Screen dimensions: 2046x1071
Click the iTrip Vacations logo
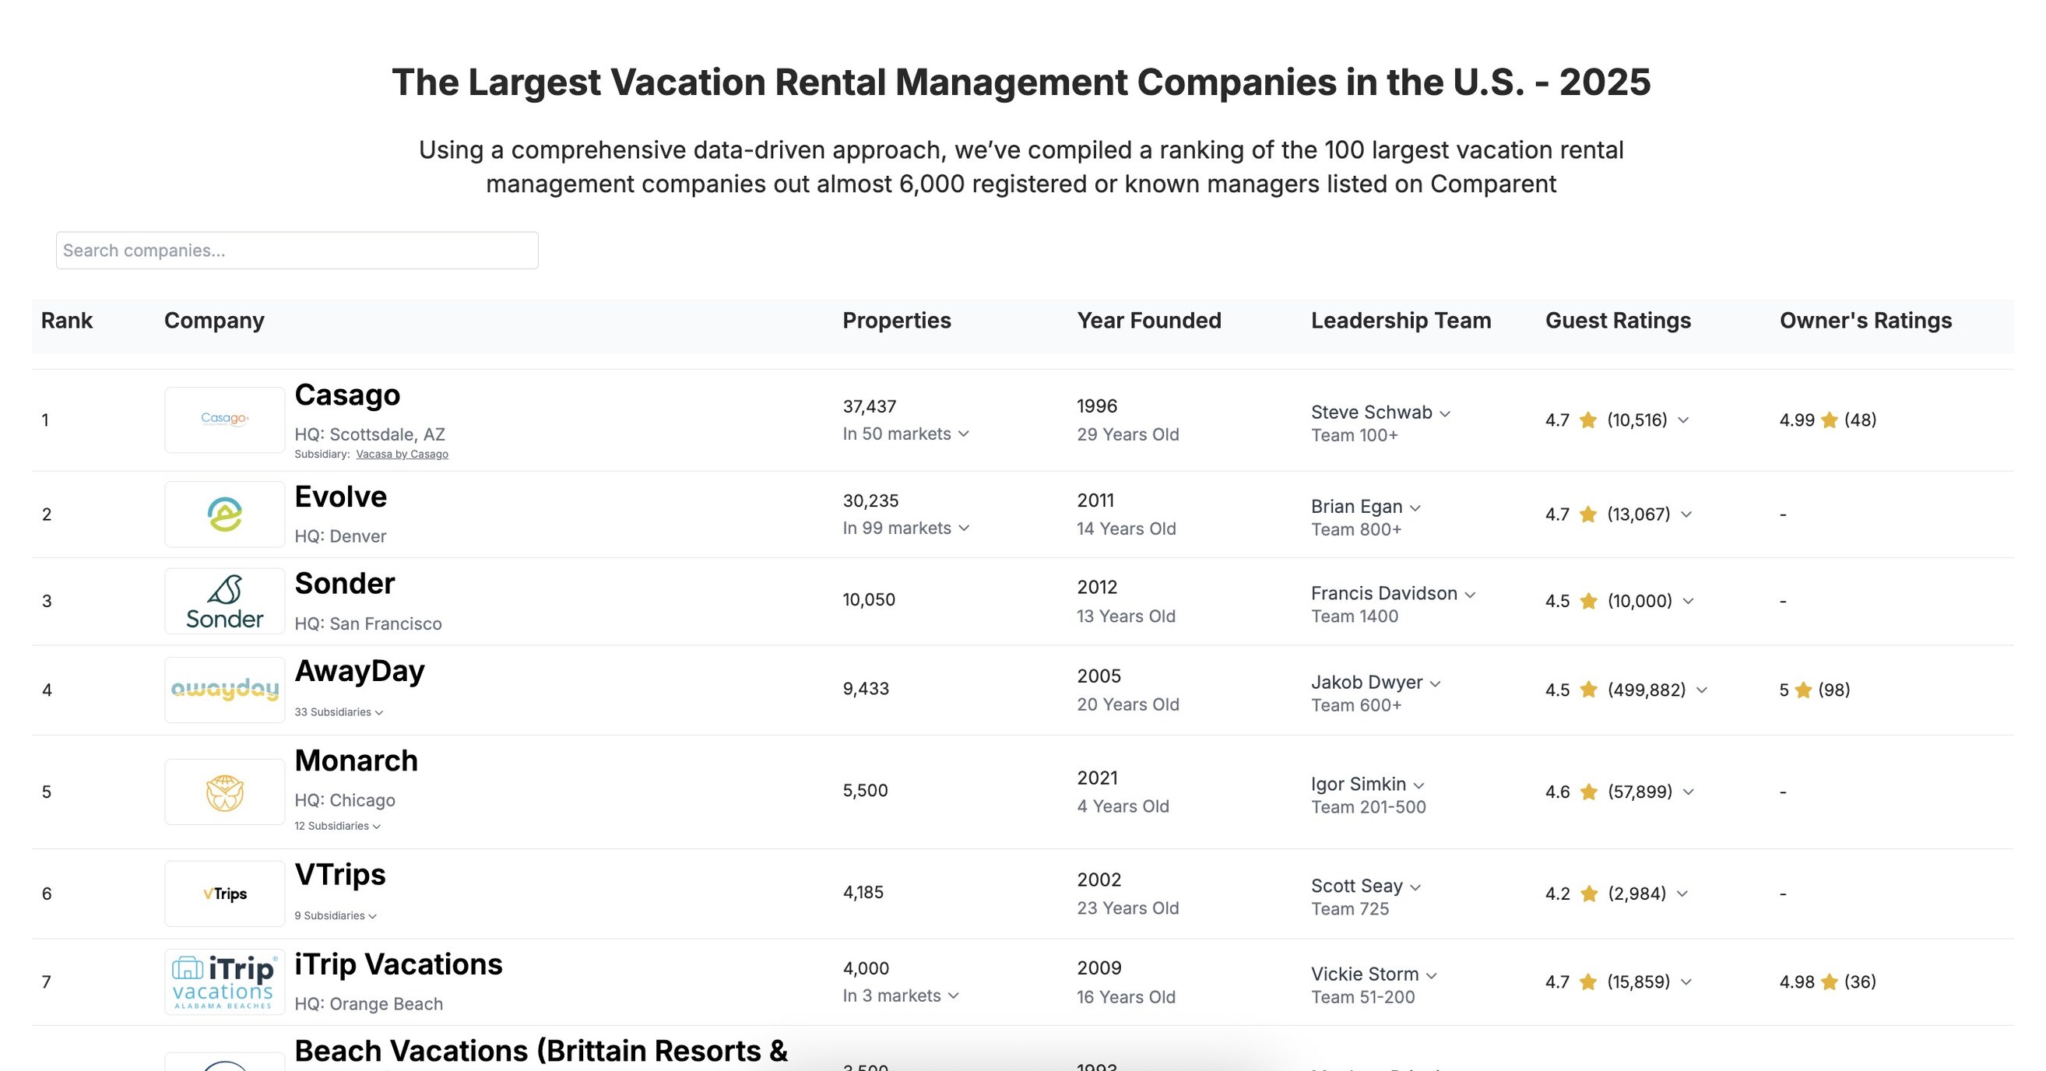[225, 981]
